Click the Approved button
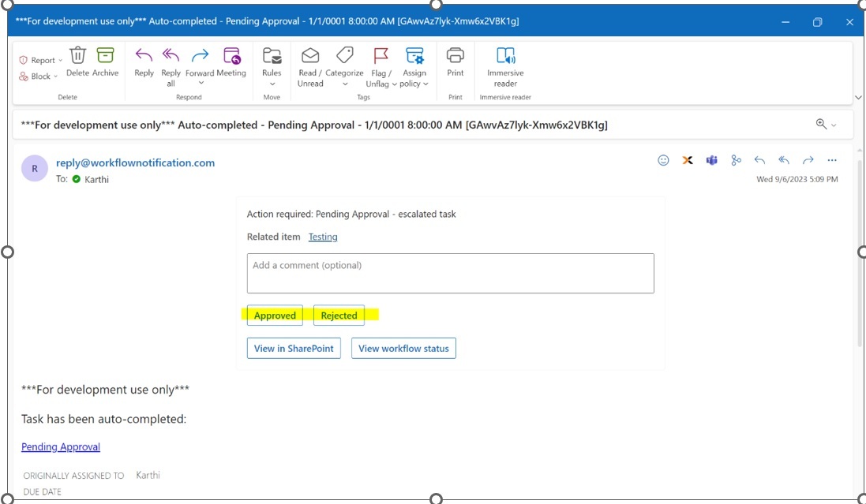This screenshot has width=866, height=504. (275, 315)
